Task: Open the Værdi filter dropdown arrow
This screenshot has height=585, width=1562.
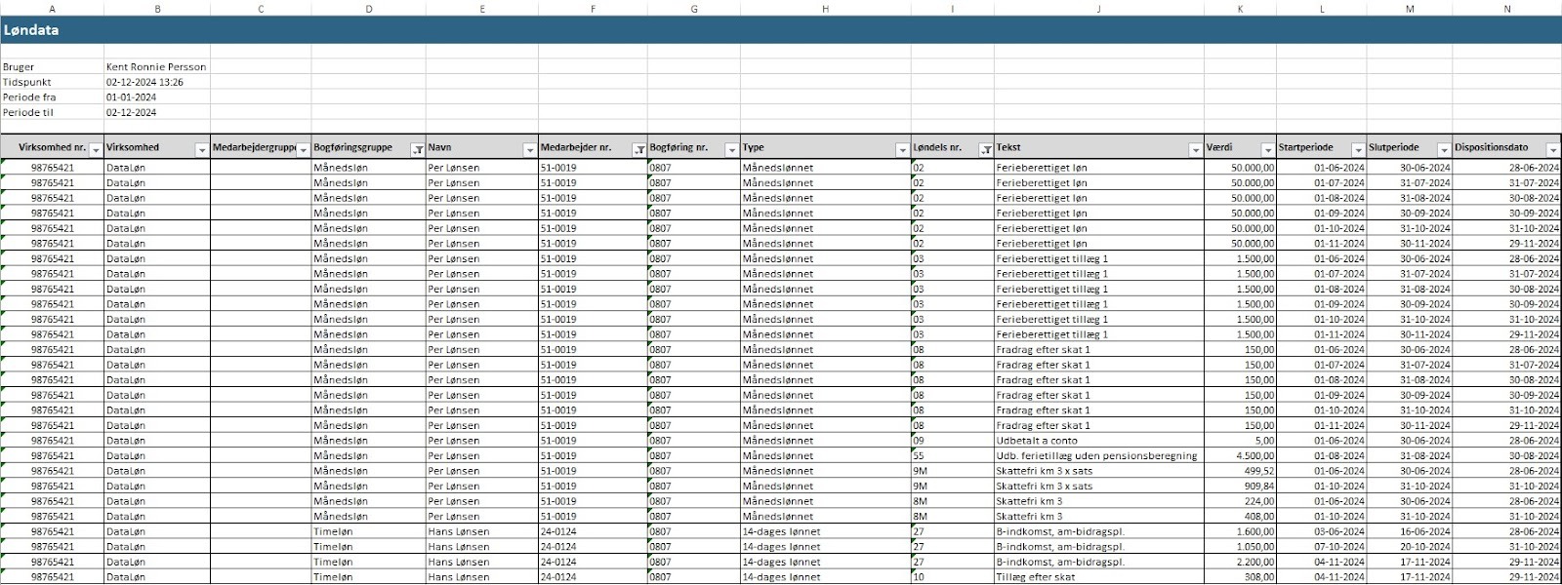Action: [1267, 149]
